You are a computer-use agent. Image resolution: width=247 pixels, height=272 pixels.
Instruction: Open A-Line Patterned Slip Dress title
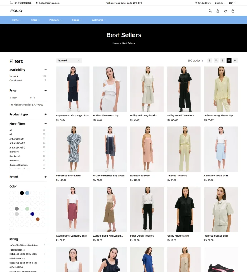(x=108, y=176)
